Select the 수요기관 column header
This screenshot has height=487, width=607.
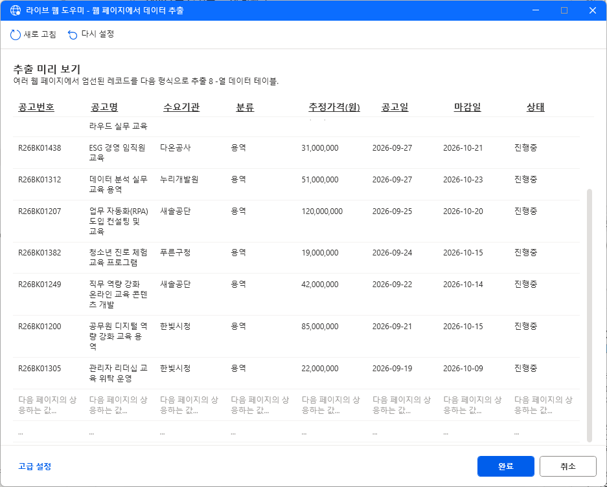coord(181,107)
